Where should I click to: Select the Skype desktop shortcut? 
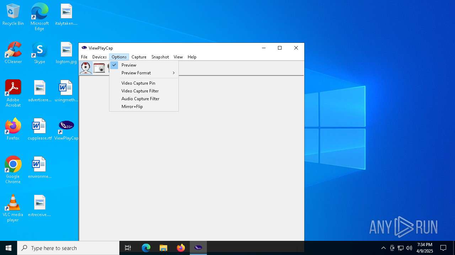click(39, 53)
